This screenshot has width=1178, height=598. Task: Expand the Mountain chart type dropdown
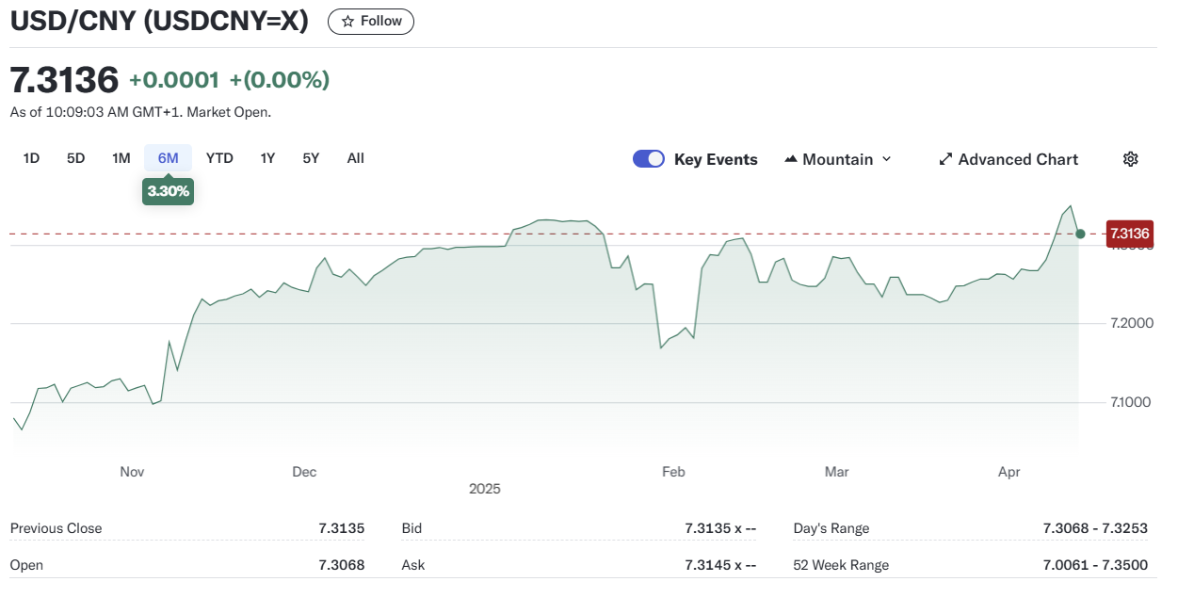pyautogui.click(x=837, y=159)
